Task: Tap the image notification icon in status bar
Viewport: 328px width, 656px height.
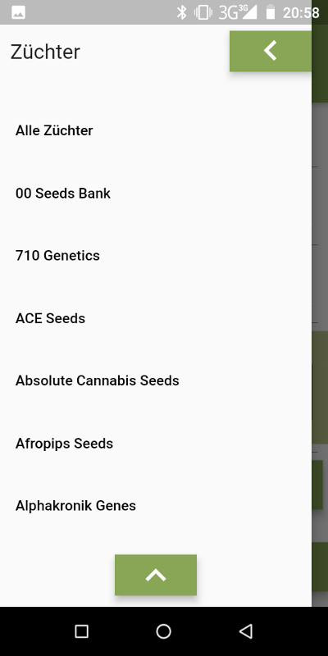Action: pyautogui.click(x=18, y=12)
